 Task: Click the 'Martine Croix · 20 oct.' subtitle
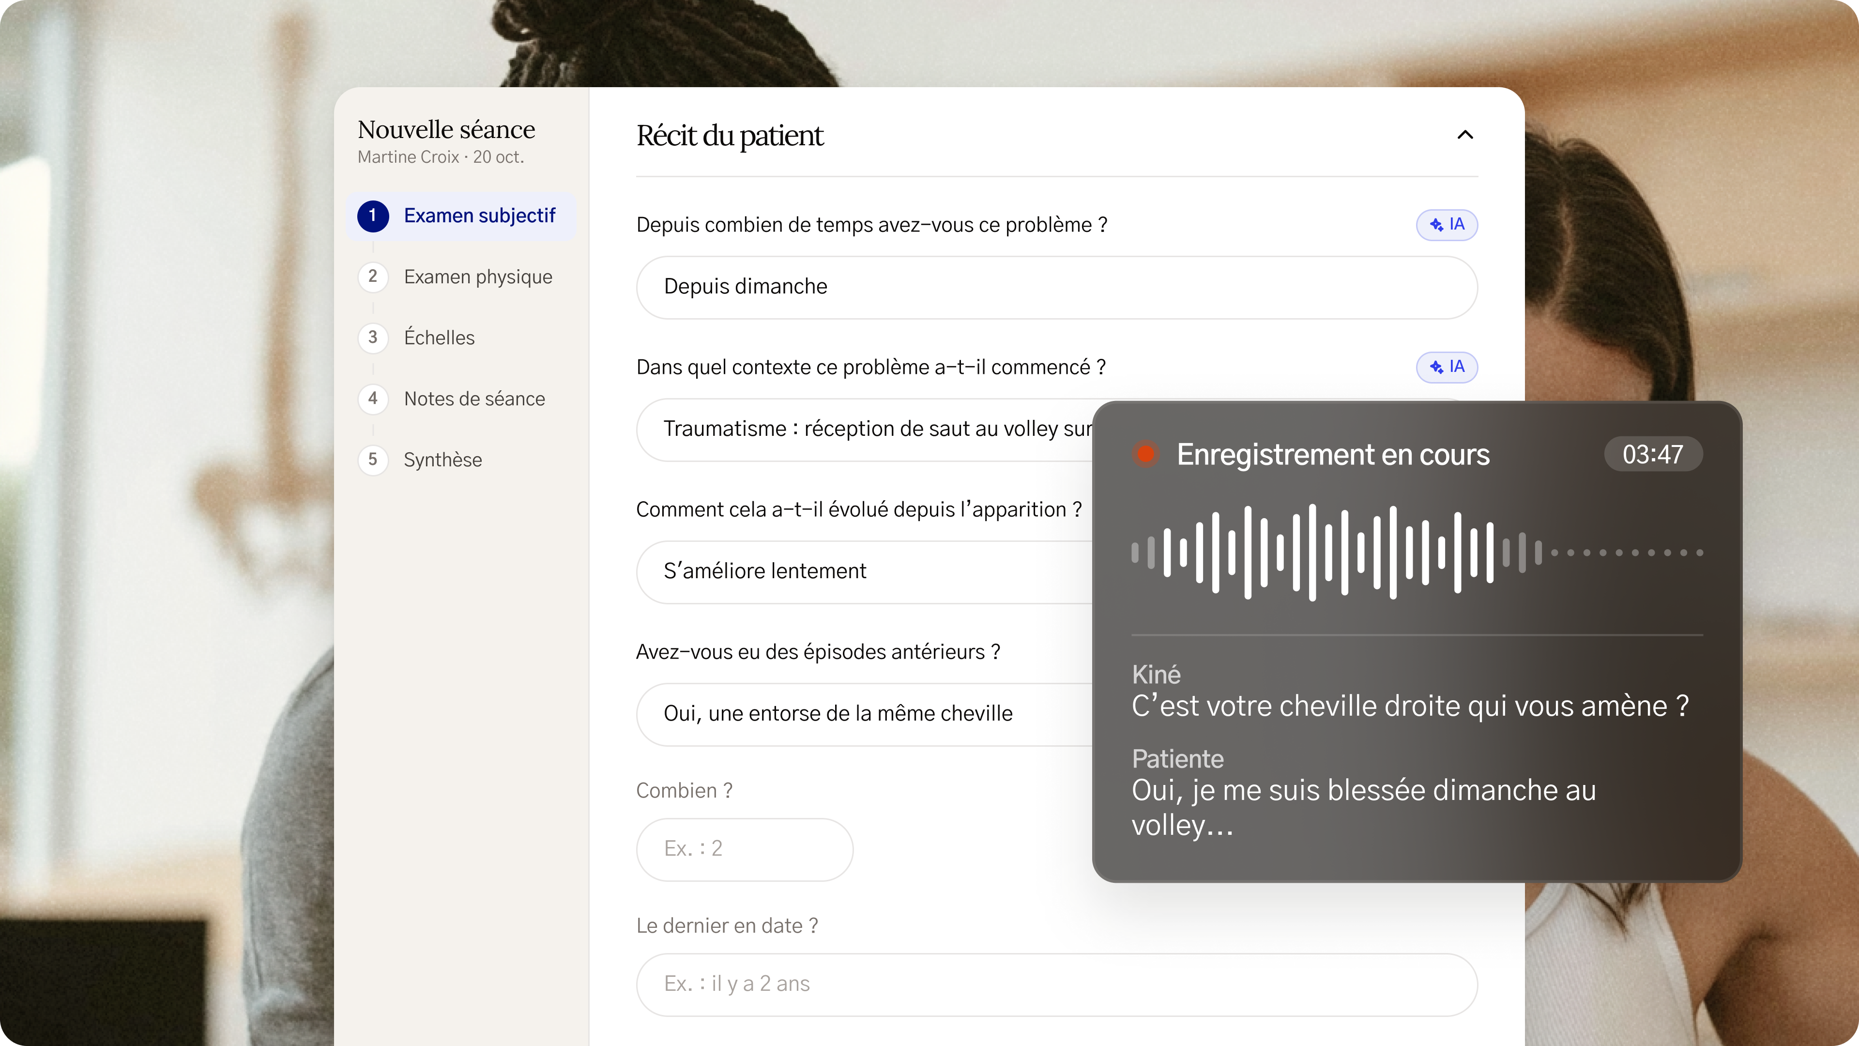click(441, 156)
